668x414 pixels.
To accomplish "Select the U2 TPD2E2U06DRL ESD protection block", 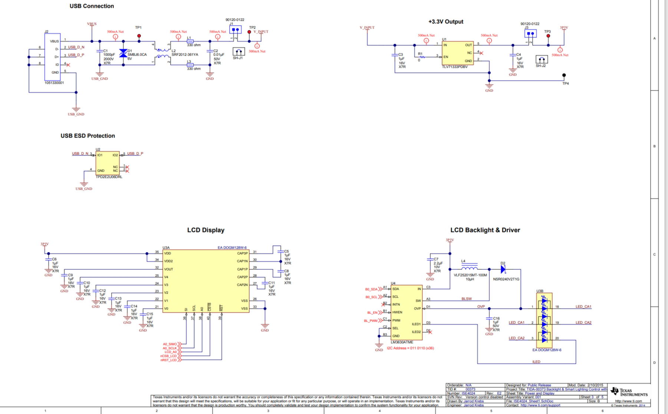I will coord(108,163).
